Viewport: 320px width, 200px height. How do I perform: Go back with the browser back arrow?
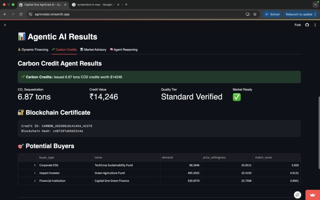5,14
